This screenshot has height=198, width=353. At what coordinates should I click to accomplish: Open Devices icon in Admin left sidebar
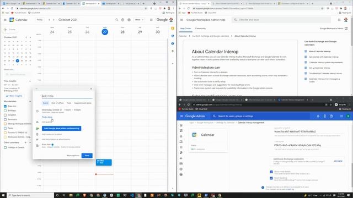coord(181,142)
